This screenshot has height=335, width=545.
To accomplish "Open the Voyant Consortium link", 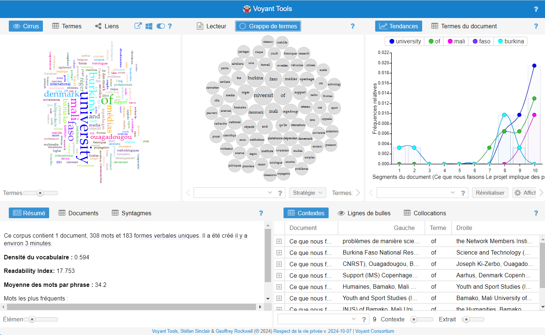I will [375, 331].
